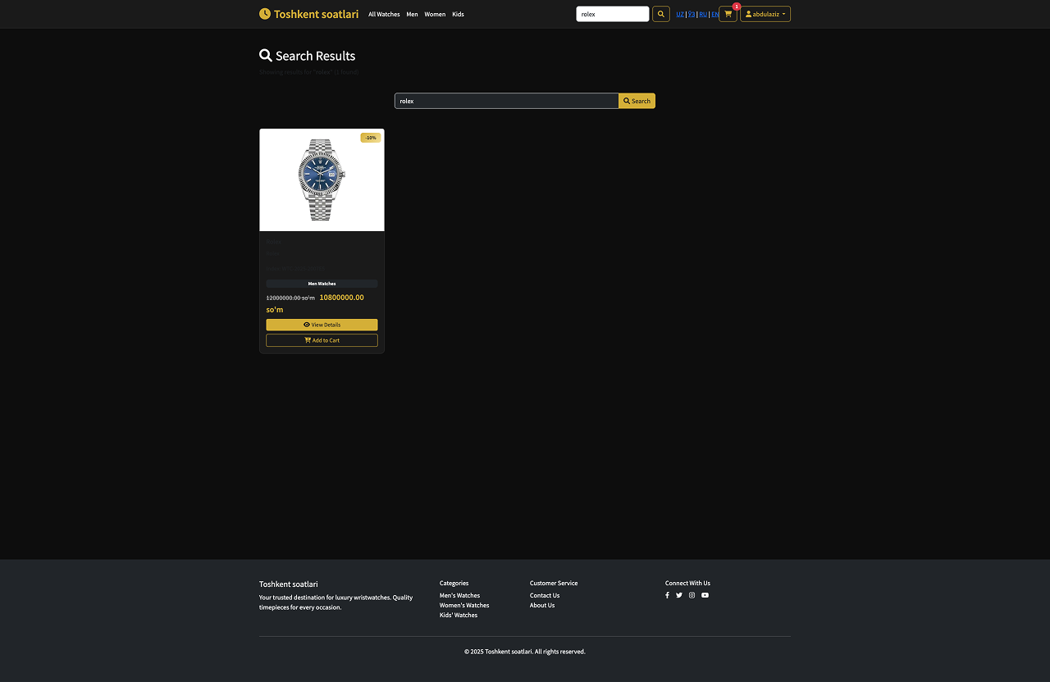Switch language to UZ
Viewport: 1050px width, 682px height.
[680, 14]
